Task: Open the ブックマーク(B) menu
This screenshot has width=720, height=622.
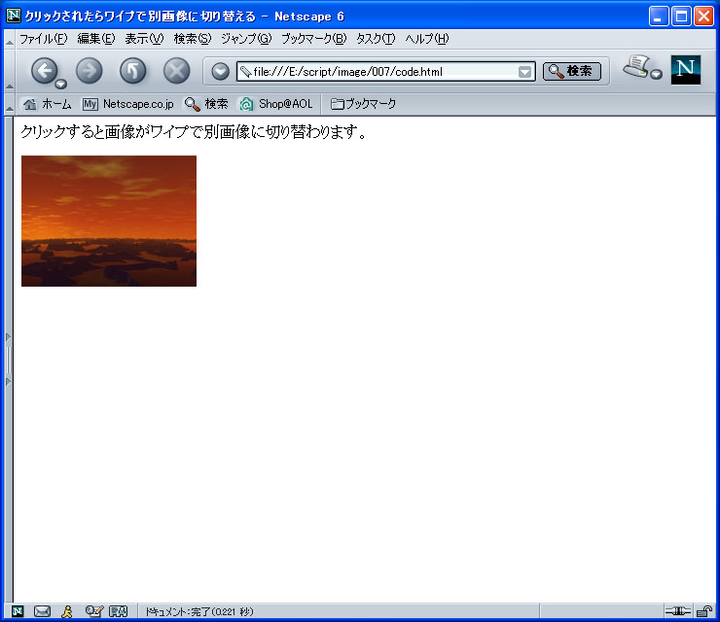Action: point(313,39)
